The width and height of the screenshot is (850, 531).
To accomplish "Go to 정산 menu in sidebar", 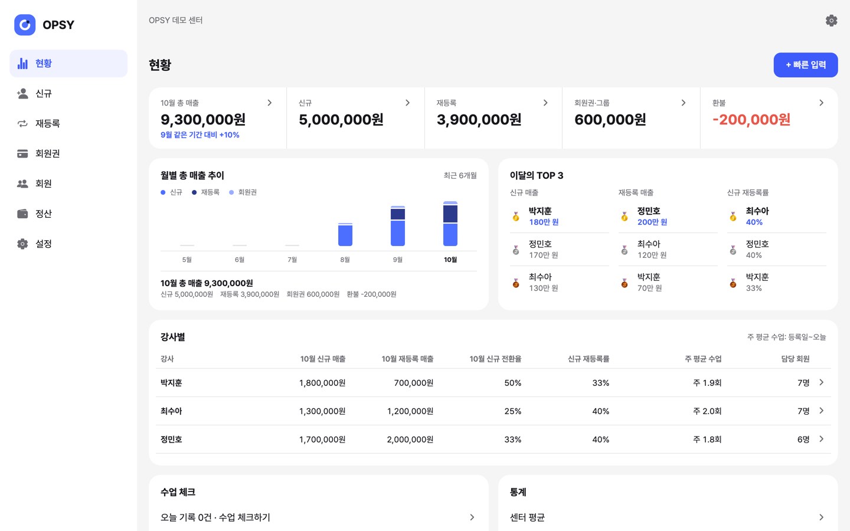I will tap(68, 214).
